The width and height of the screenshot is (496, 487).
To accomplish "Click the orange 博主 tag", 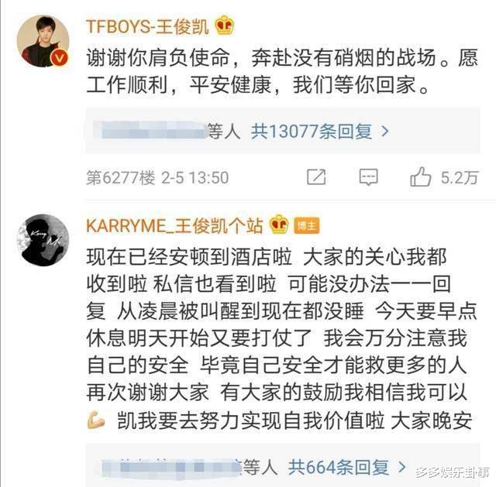I will click(x=307, y=226).
